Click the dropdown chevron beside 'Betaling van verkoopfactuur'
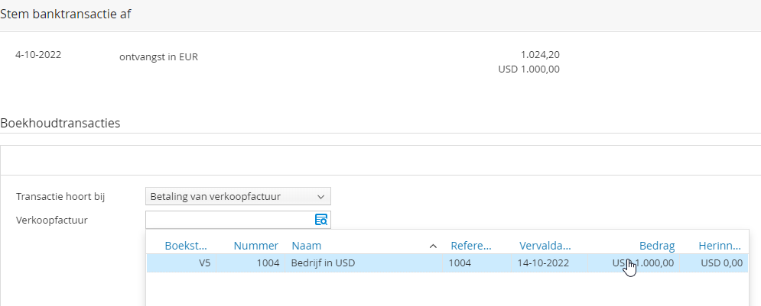 321,196
